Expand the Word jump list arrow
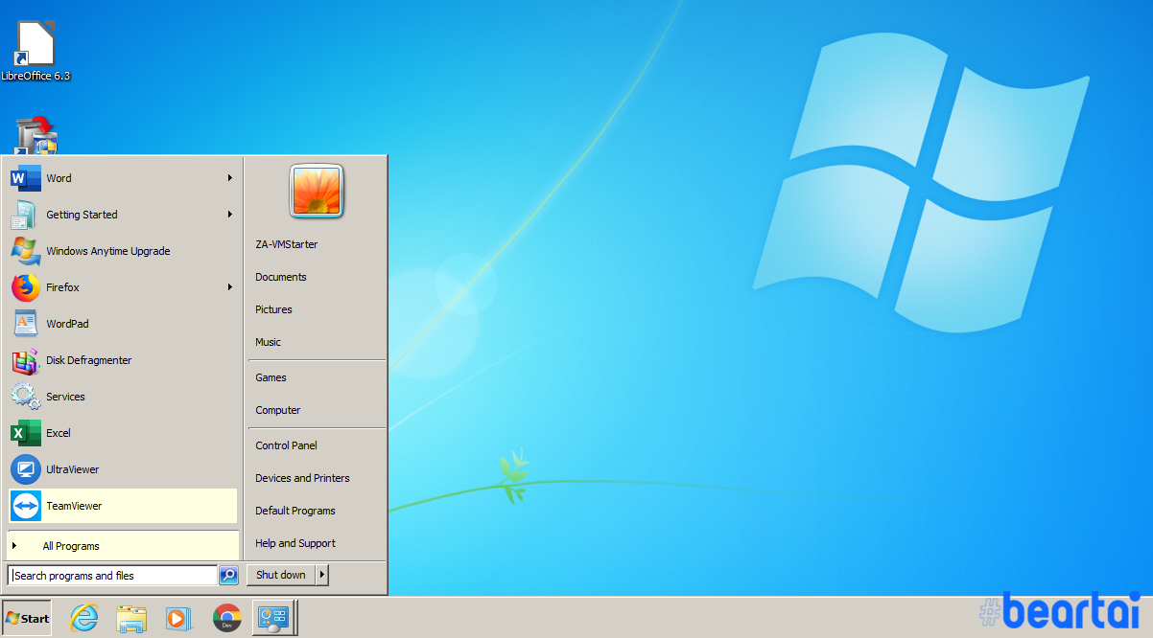 [x=230, y=178]
